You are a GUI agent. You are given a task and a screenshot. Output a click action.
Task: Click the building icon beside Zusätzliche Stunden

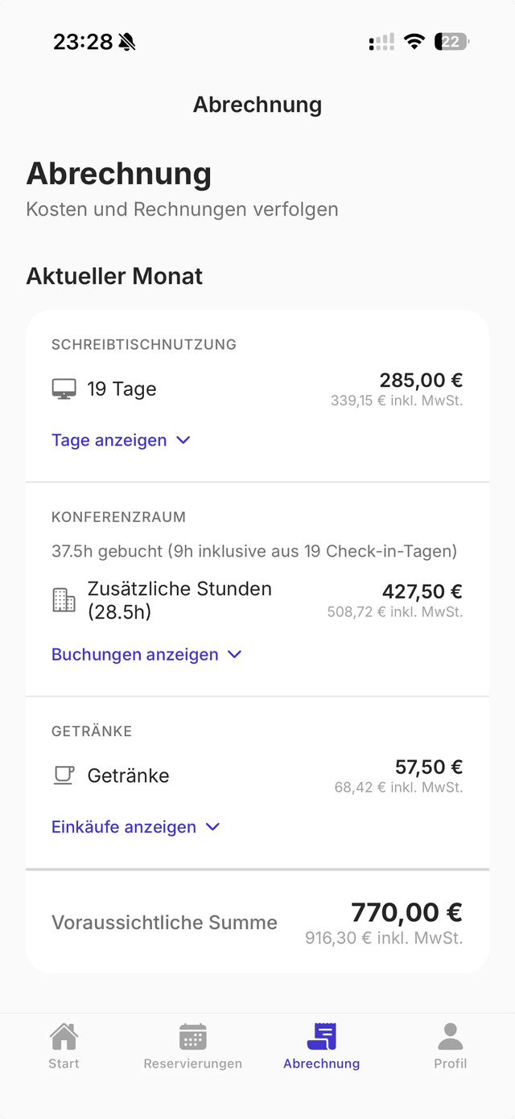coord(63,599)
